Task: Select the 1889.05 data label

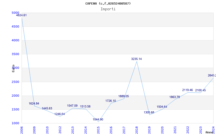Action: pos(124,96)
